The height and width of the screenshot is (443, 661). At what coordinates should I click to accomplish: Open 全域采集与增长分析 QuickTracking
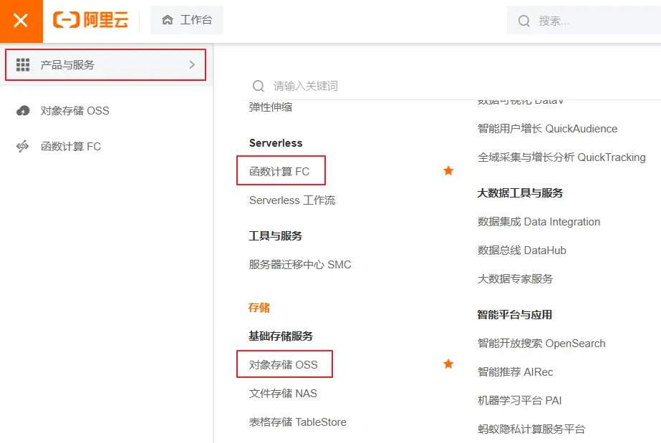561,157
